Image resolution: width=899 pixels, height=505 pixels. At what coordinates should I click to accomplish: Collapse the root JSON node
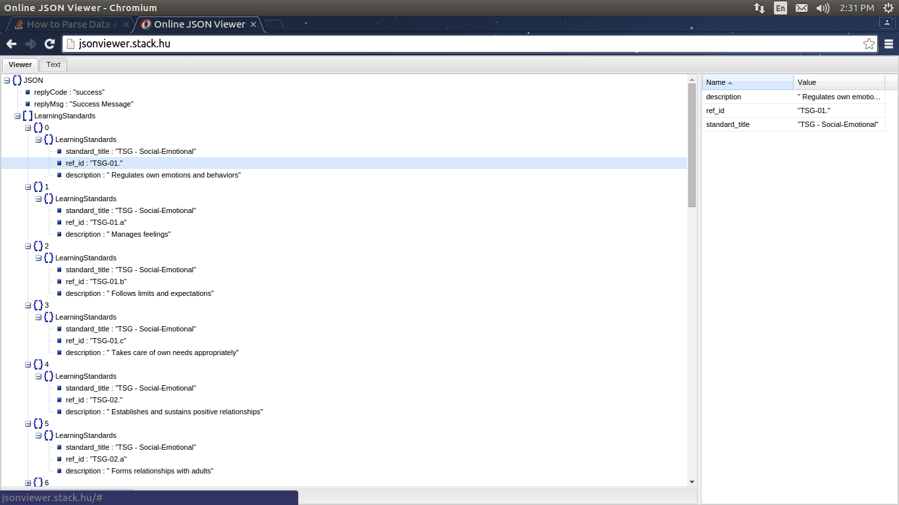click(7, 80)
